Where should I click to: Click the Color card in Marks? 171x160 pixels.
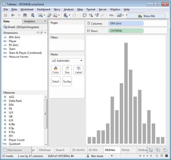click(56, 70)
